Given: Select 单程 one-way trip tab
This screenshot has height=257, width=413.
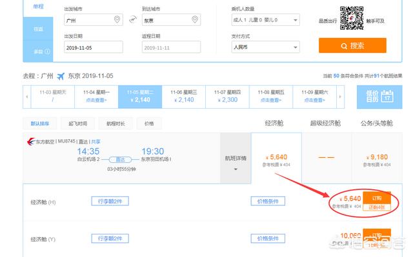Looking at the screenshot, I should point(38,6).
